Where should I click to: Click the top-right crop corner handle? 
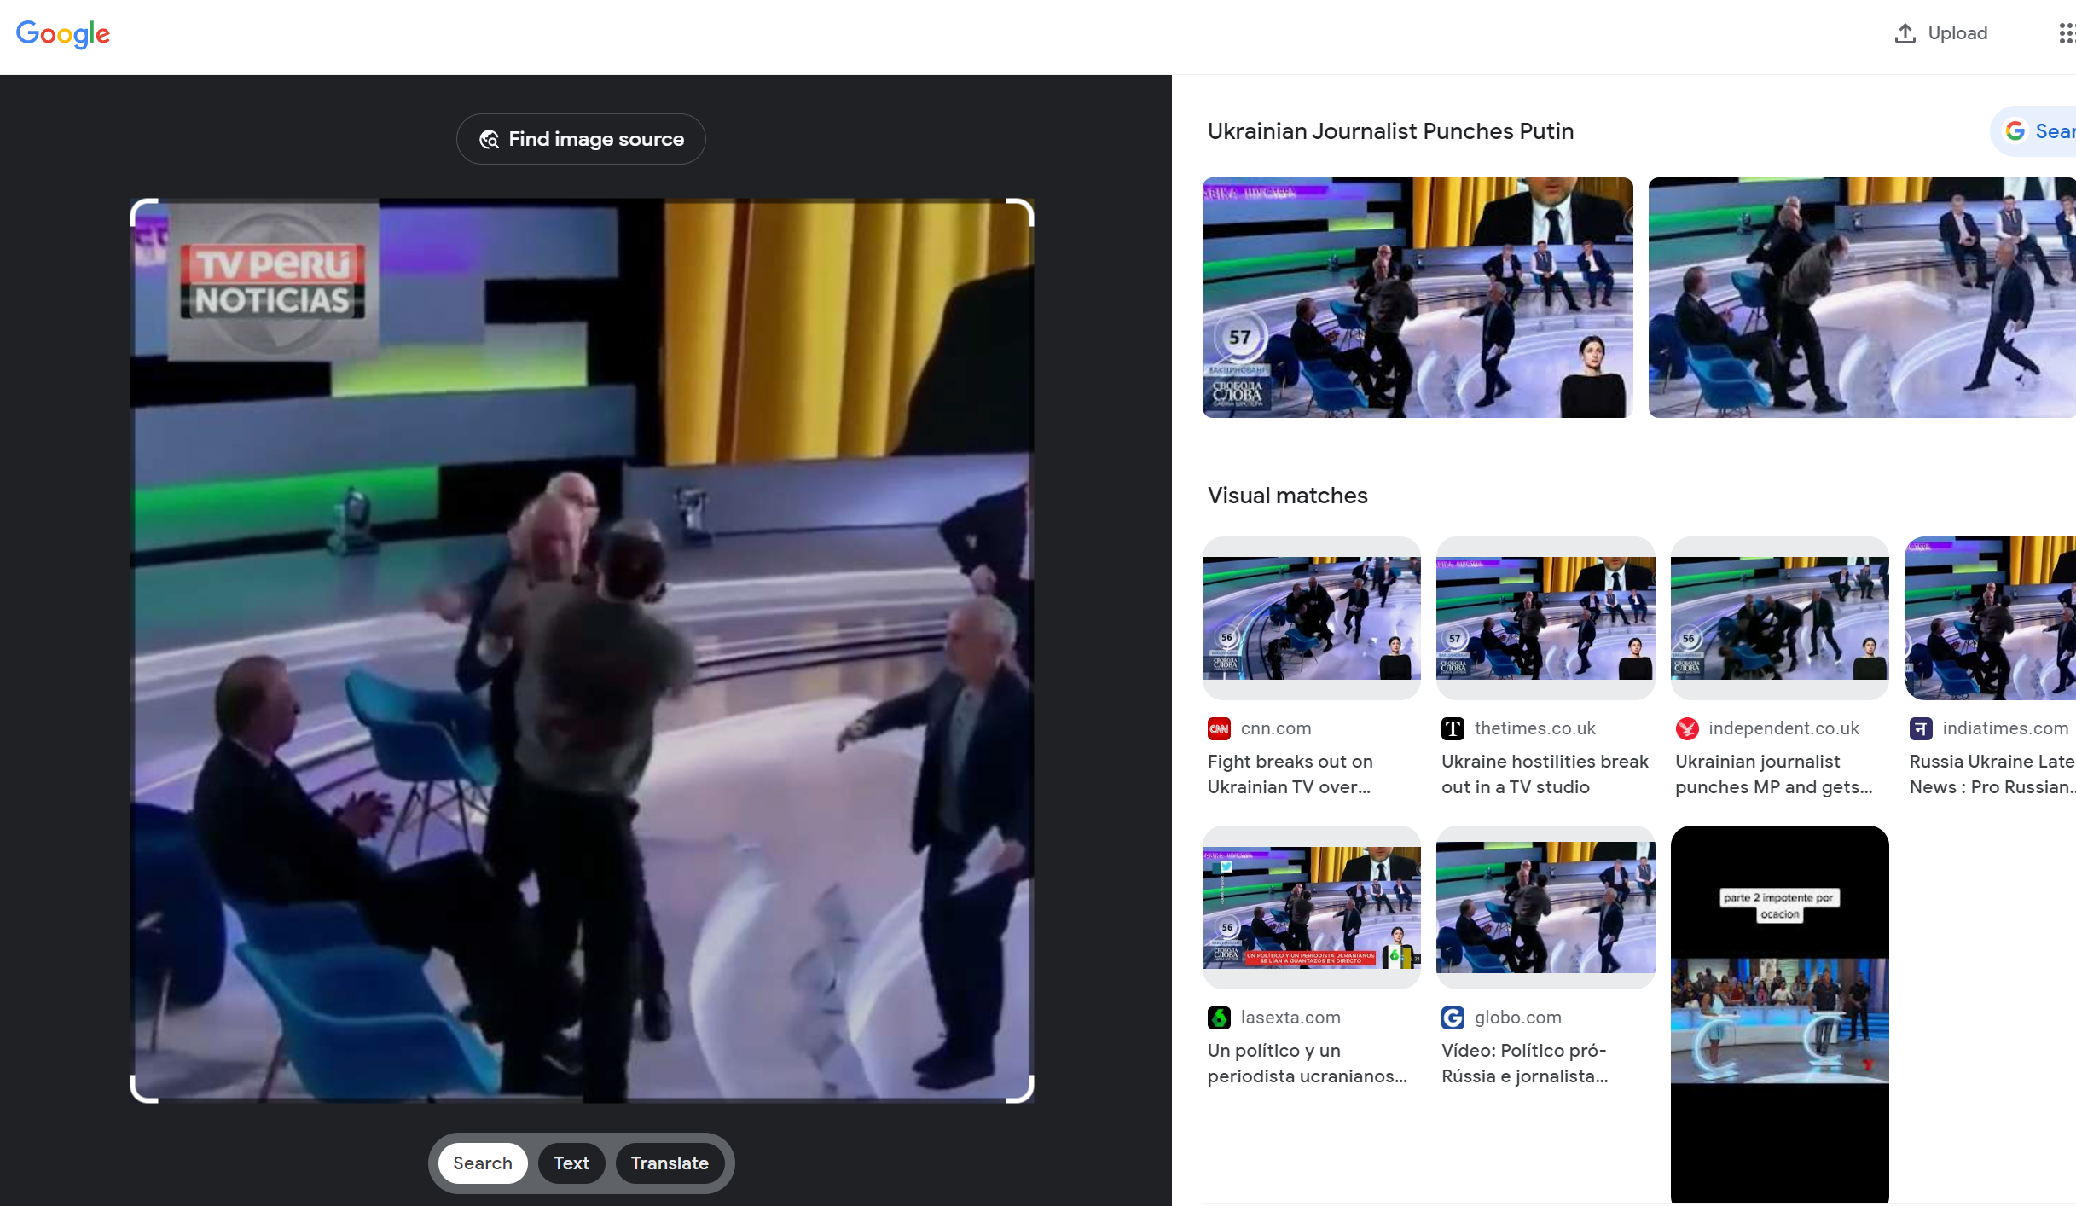click(1022, 211)
